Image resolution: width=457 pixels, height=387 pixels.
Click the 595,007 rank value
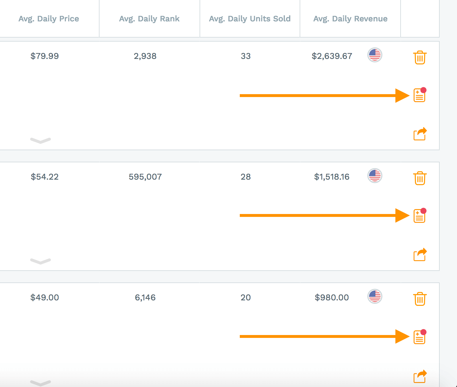[x=145, y=177]
